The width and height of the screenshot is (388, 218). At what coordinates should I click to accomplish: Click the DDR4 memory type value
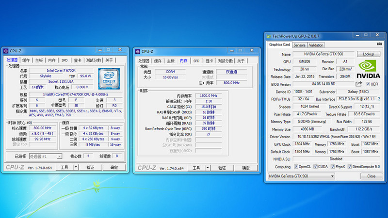(x=170, y=72)
